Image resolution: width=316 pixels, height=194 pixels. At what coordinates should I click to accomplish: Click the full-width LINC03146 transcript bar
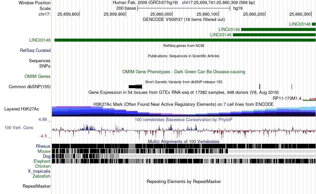coord(185,40)
